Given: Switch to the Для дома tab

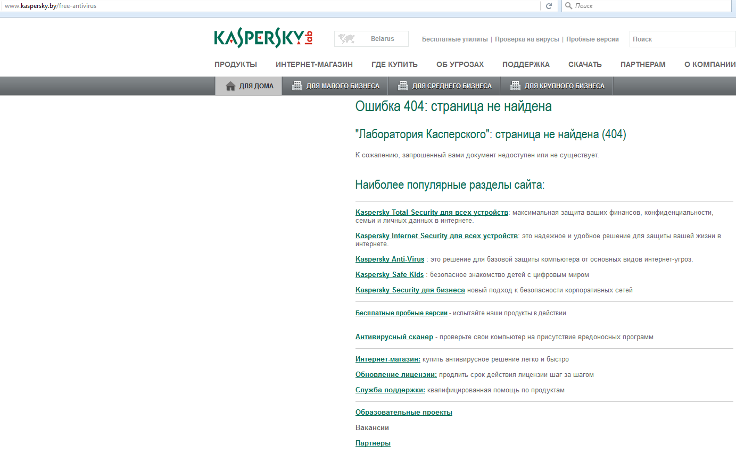Looking at the screenshot, I should tap(249, 86).
